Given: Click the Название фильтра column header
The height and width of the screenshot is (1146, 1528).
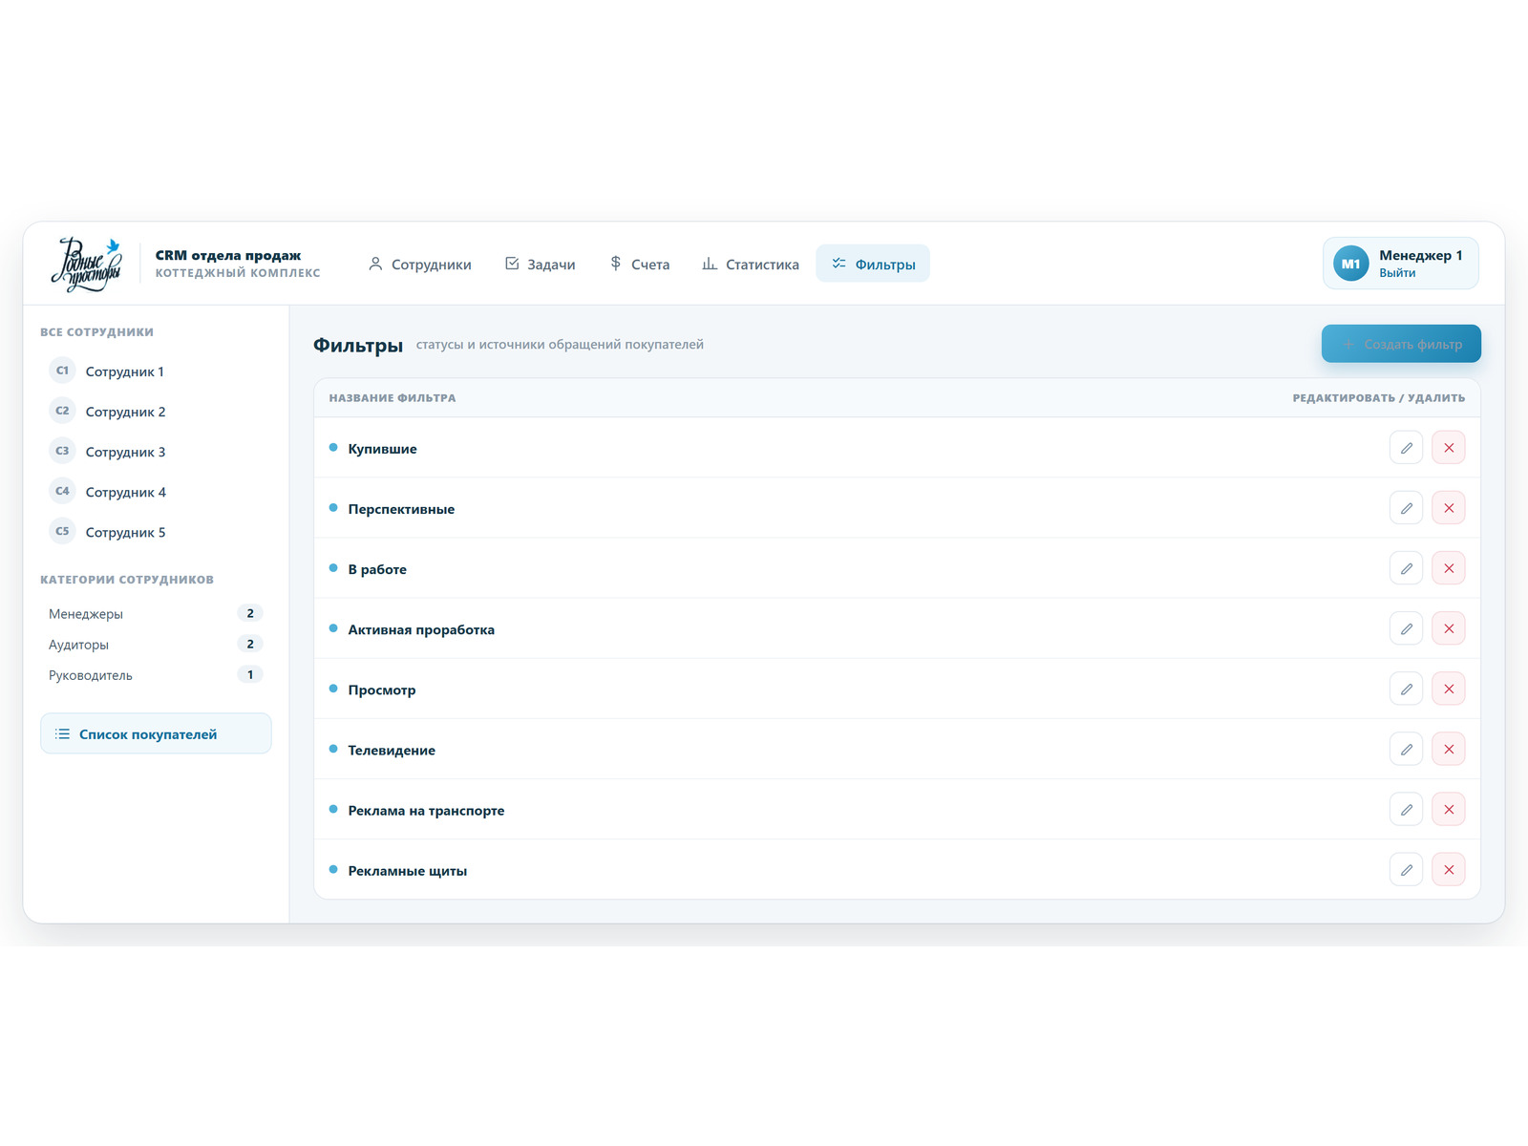Looking at the screenshot, I should [x=393, y=397].
